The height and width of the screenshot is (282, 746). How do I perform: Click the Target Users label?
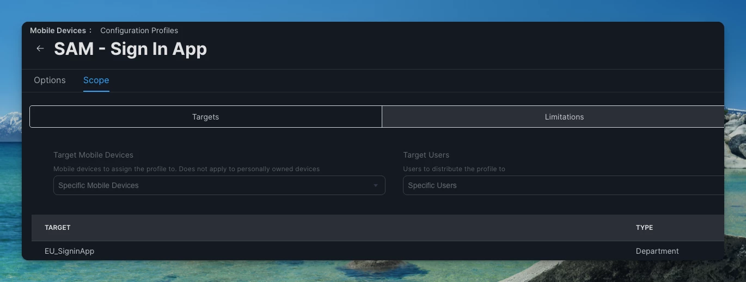coord(426,155)
